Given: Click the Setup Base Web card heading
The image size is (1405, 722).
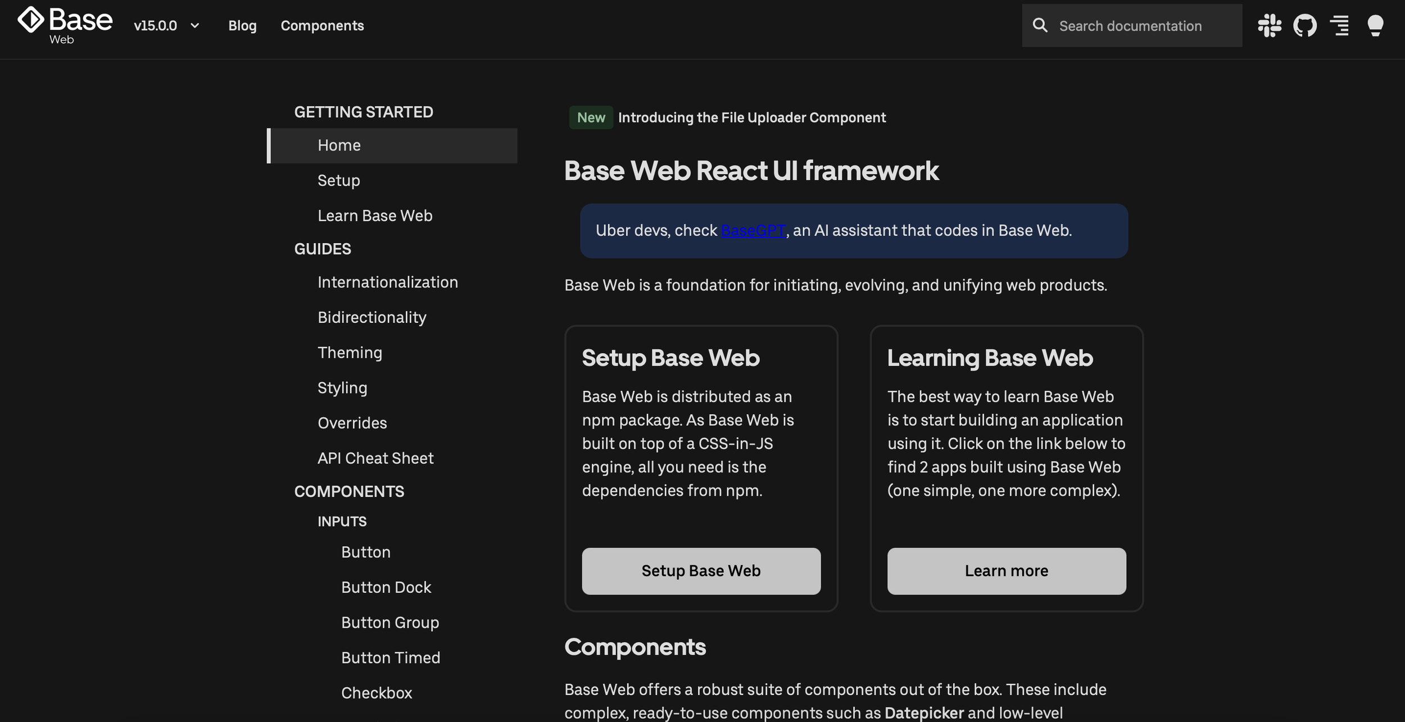Looking at the screenshot, I should tap(670, 358).
